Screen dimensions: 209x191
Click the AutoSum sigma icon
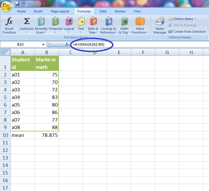tap(26, 22)
